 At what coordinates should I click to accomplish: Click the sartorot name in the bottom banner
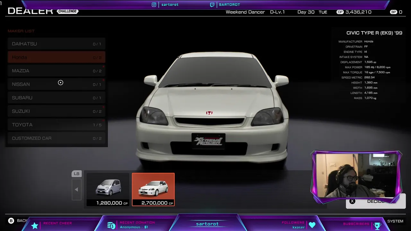tap(207, 224)
